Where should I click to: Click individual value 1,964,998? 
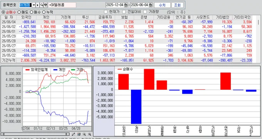click(x=48, y=27)
